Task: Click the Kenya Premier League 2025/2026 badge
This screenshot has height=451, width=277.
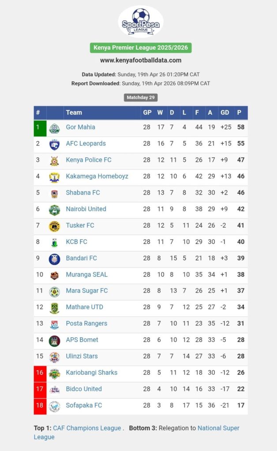Action: (x=141, y=48)
